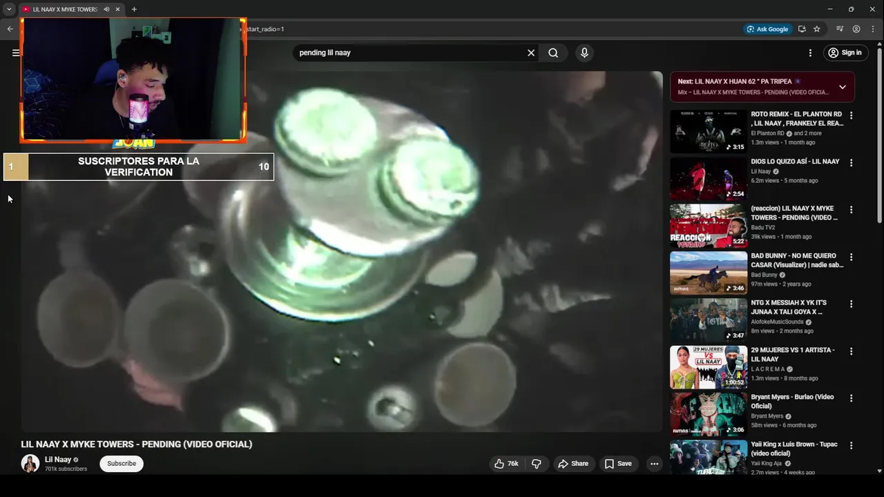Open Yaii King x Luis Brown - Tupac thumbnail
This screenshot has width=884, height=497.
pos(709,457)
